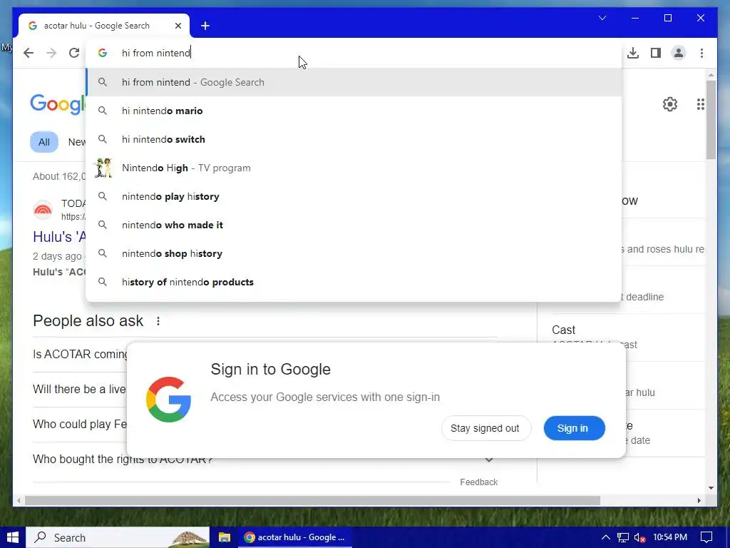Click the horizontal scrollbar thumb
Image resolution: width=730 pixels, height=548 pixels.
[x=312, y=500]
